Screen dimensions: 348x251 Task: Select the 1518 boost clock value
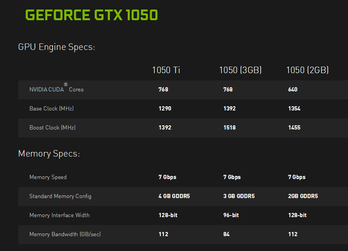pos(229,128)
